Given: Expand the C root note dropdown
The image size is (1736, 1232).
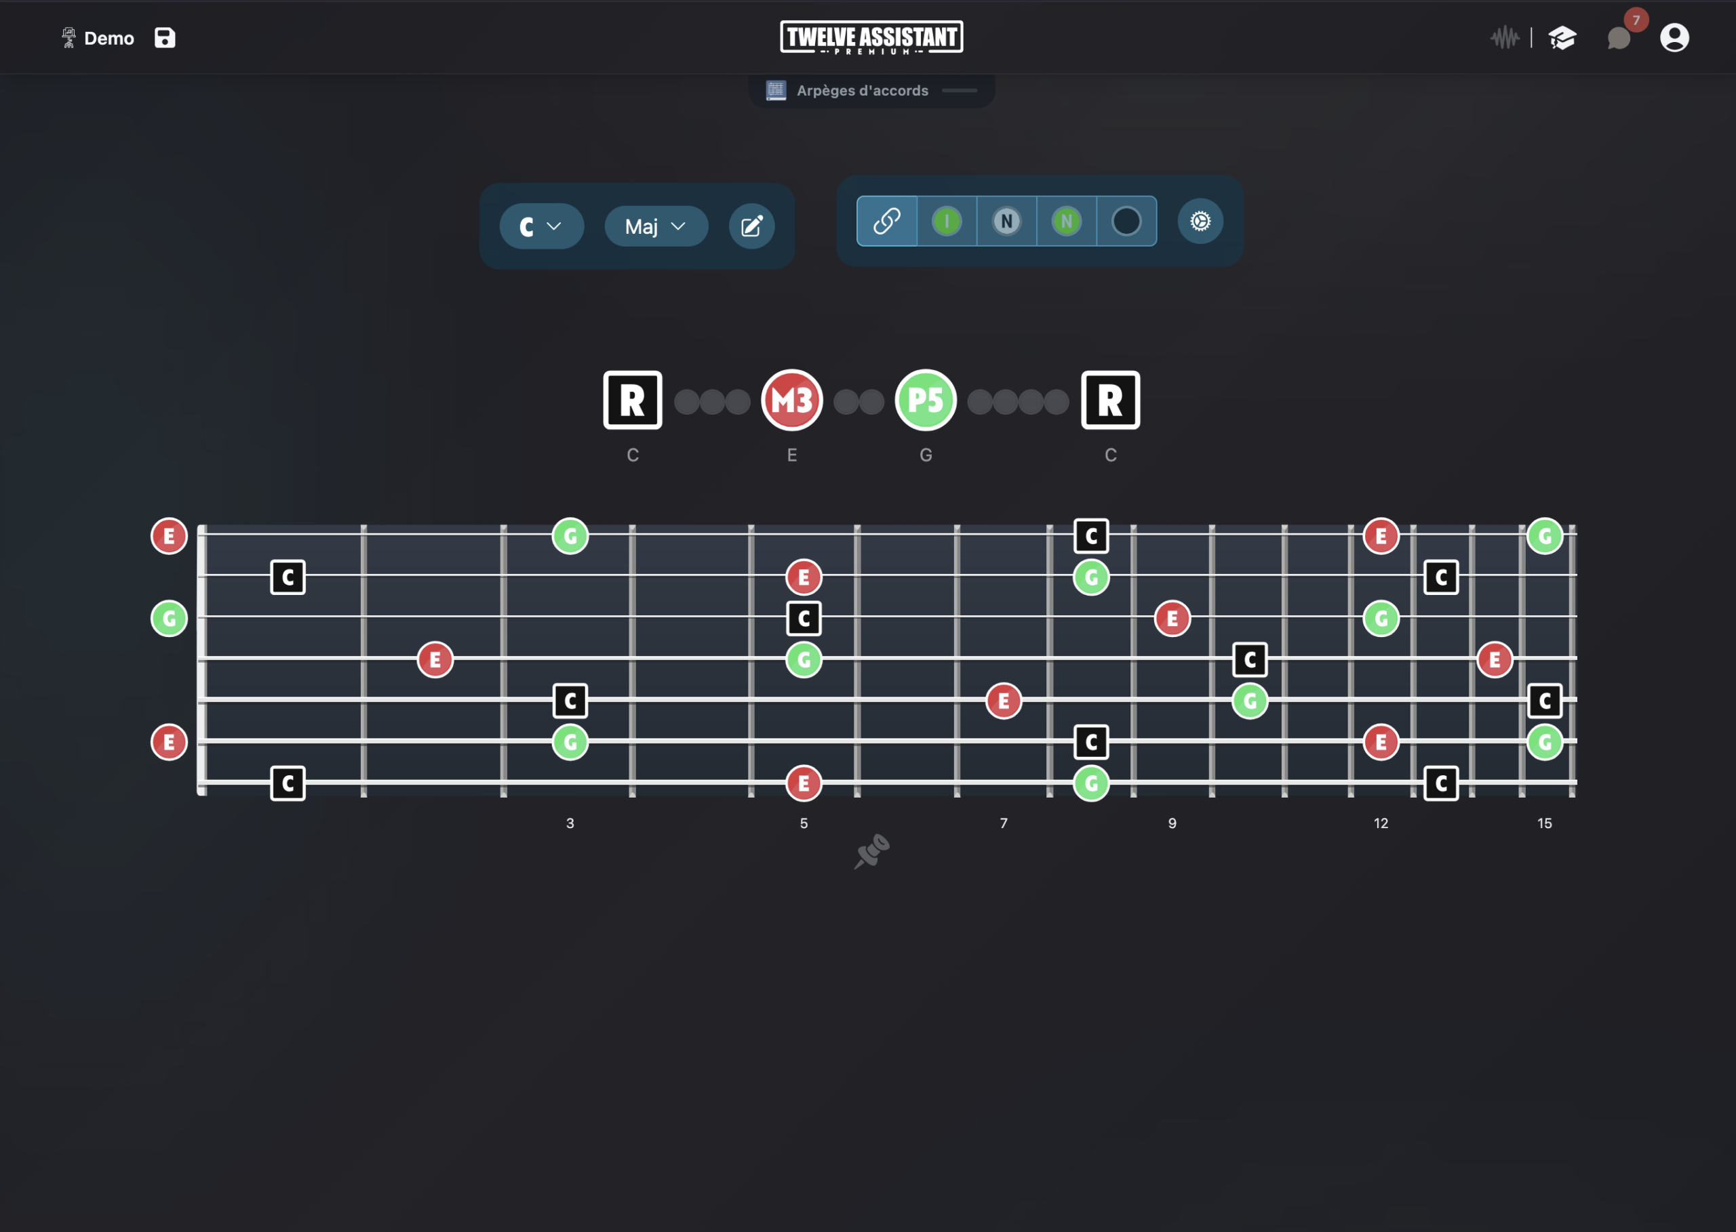Looking at the screenshot, I should (541, 226).
